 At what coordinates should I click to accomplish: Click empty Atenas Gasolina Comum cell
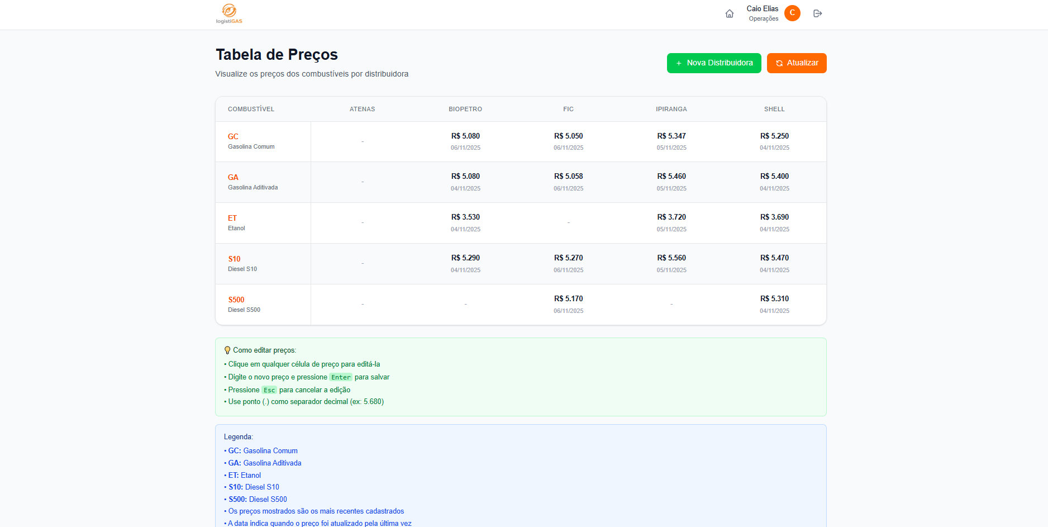(363, 142)
